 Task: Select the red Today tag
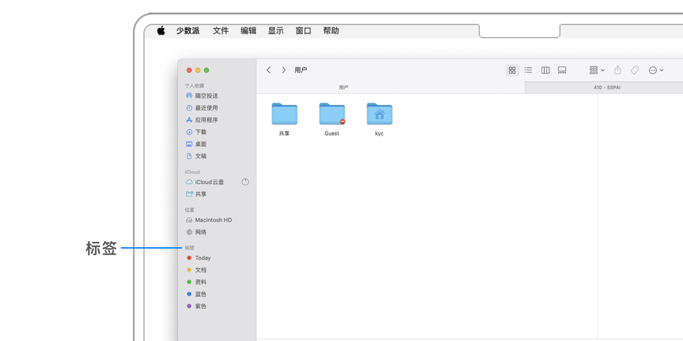[x=202, y=258]
